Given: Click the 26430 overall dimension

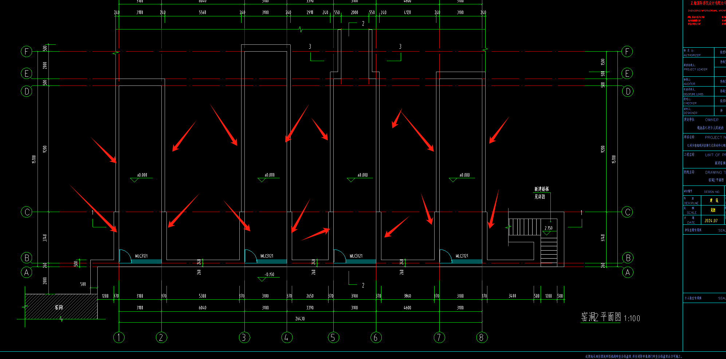Looking at the screenshot, I should click(300, 319).
